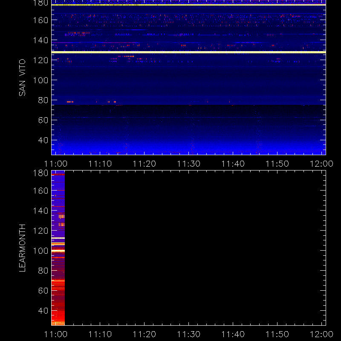Click the colored Learmonth data strip near 11:00

click(x=58, y=248)
